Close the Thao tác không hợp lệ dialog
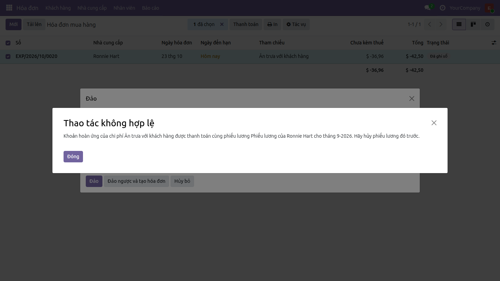 tap(434, 123)
